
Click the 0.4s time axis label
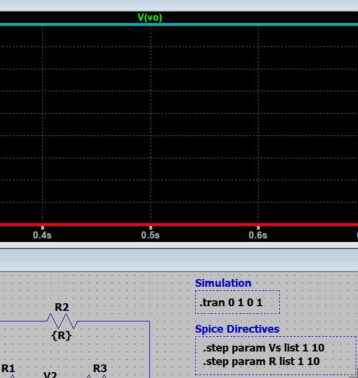tap(42, 235)
